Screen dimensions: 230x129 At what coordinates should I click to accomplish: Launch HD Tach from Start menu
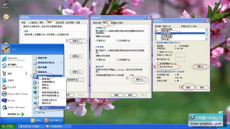9,101
